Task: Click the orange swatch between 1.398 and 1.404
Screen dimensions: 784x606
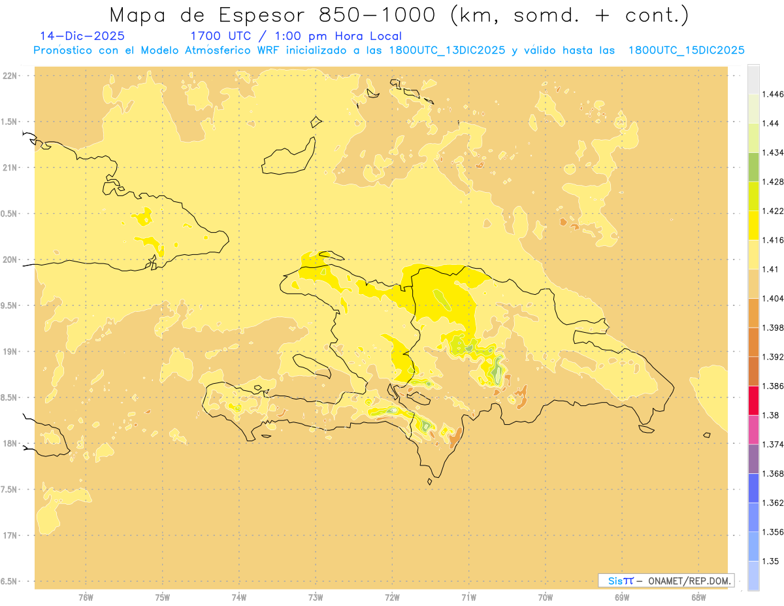Action: 753,313
